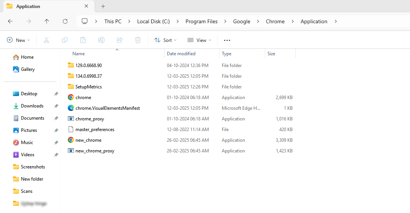Viewport: 410px width, 213px height.
Task: Open the New item dropdown
Action: coord(18,40)
